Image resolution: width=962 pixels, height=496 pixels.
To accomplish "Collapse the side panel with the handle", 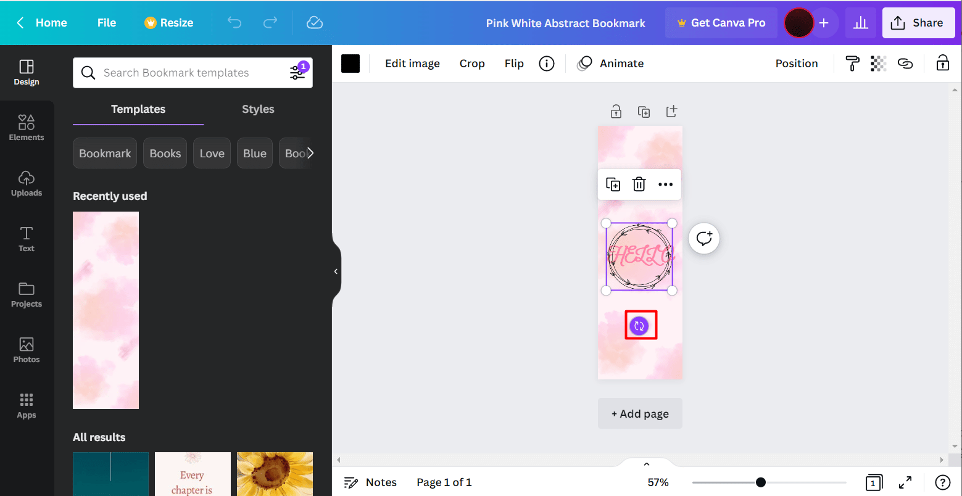I will click(336, 271).
